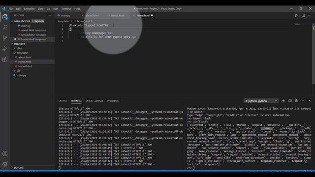The height and width of the screenshot is (177, 315).
Task: Click the editor vertical scrollbar
Action: 314,54
